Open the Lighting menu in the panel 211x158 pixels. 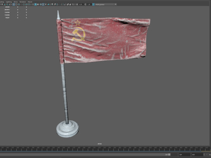[x=9, y=2]
